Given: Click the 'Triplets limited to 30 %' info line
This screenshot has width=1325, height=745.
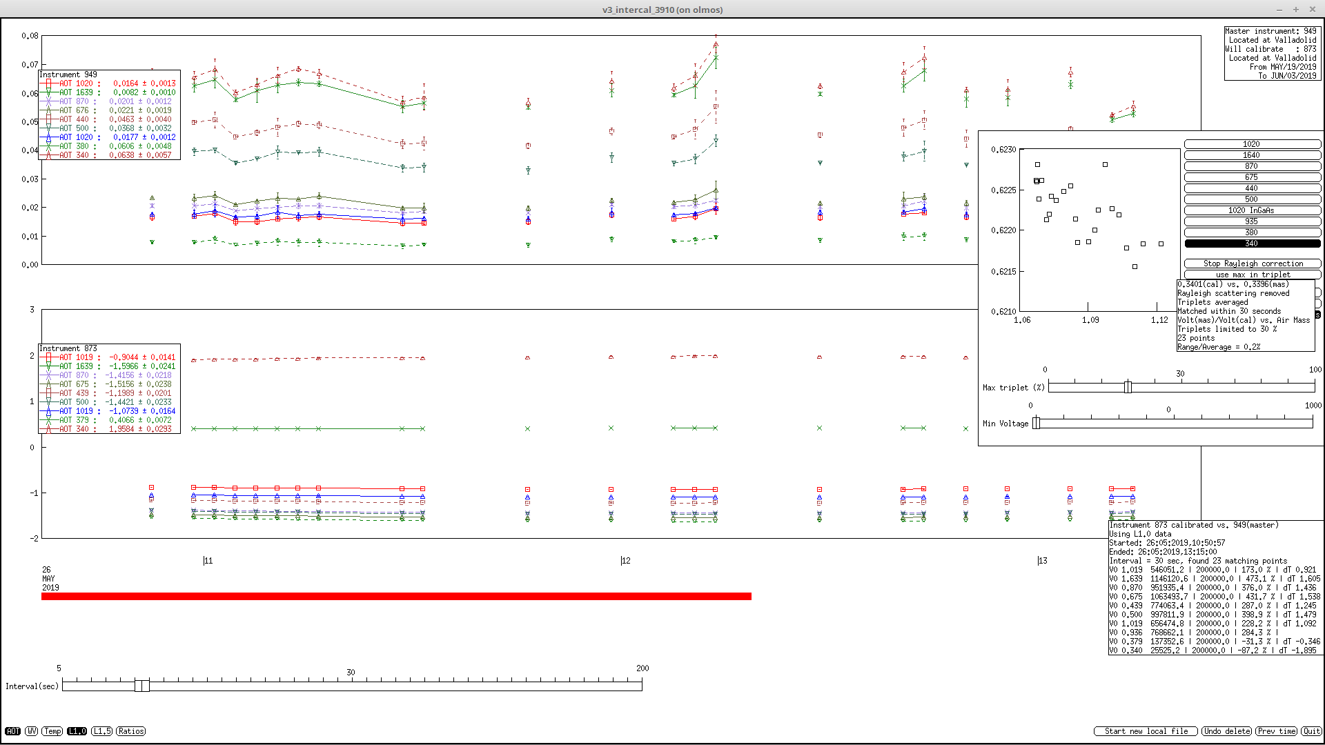Looking at the screenshot, I should (x=1227, y=329).
